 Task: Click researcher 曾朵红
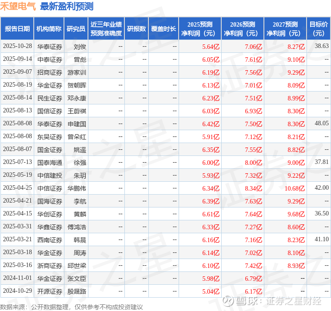(x=77, y=137)
